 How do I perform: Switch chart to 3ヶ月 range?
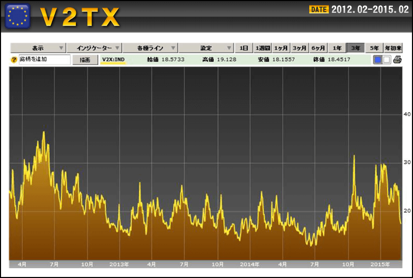[299, 48]
